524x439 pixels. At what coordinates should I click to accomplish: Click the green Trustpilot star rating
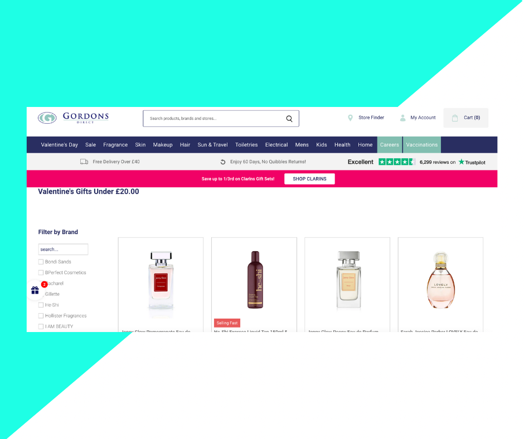pos(397,162)
